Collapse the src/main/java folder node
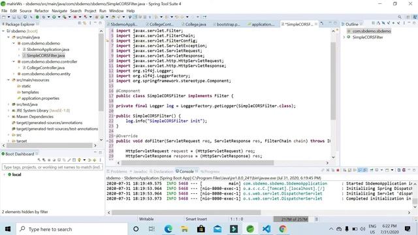 8,37
